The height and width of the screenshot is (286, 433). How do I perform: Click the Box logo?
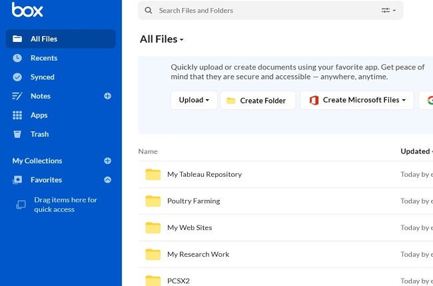coord(27,10)
